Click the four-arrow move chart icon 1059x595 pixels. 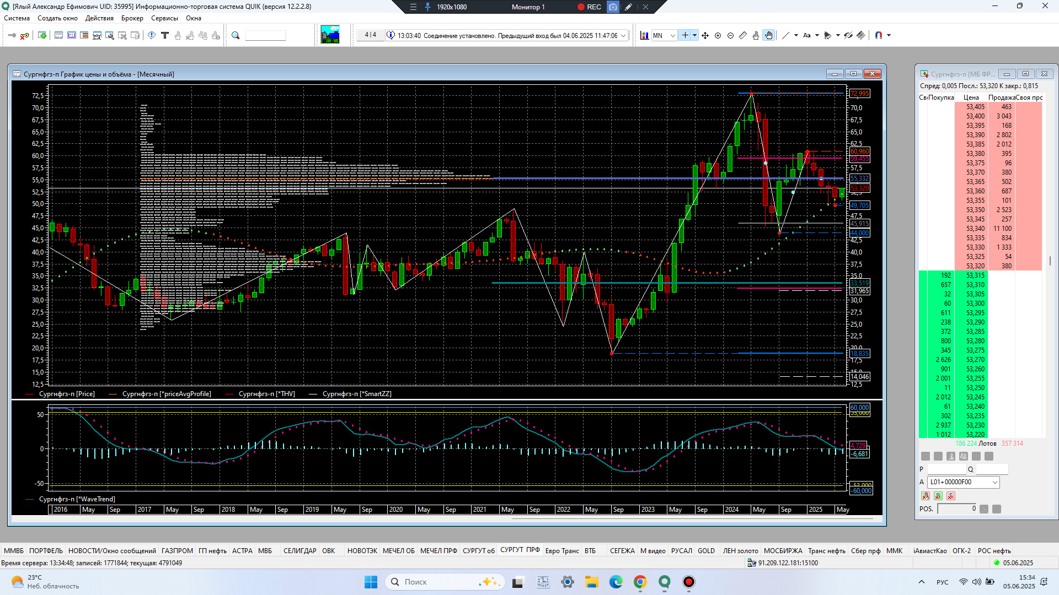click(705, 35)
